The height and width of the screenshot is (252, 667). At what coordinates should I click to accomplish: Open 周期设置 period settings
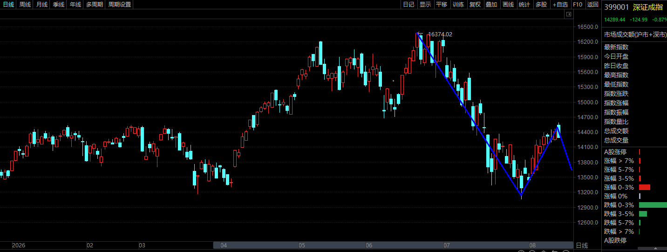[120, 5]
